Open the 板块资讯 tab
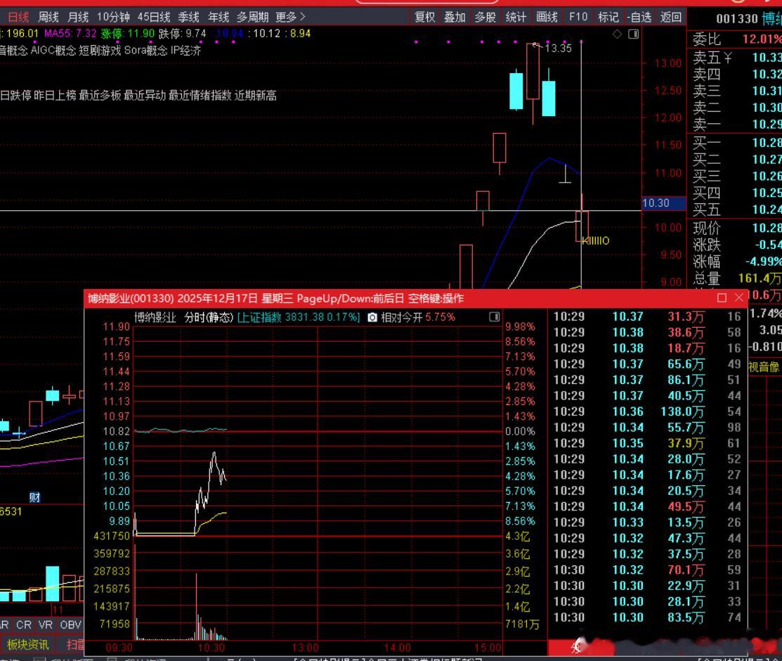Screen dimensions: 782x661 point(27,645)
